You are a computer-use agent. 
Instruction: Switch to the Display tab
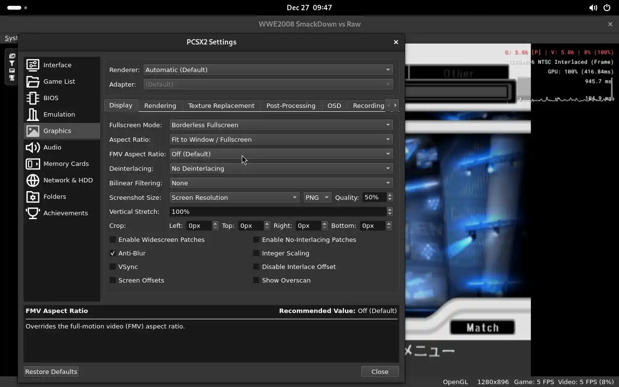(x=121, y=105)
